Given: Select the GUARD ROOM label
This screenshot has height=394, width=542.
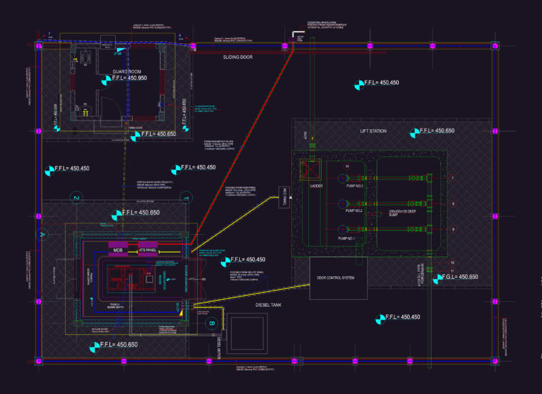Looking at the screenshot, I should click(x=127, y=72).
